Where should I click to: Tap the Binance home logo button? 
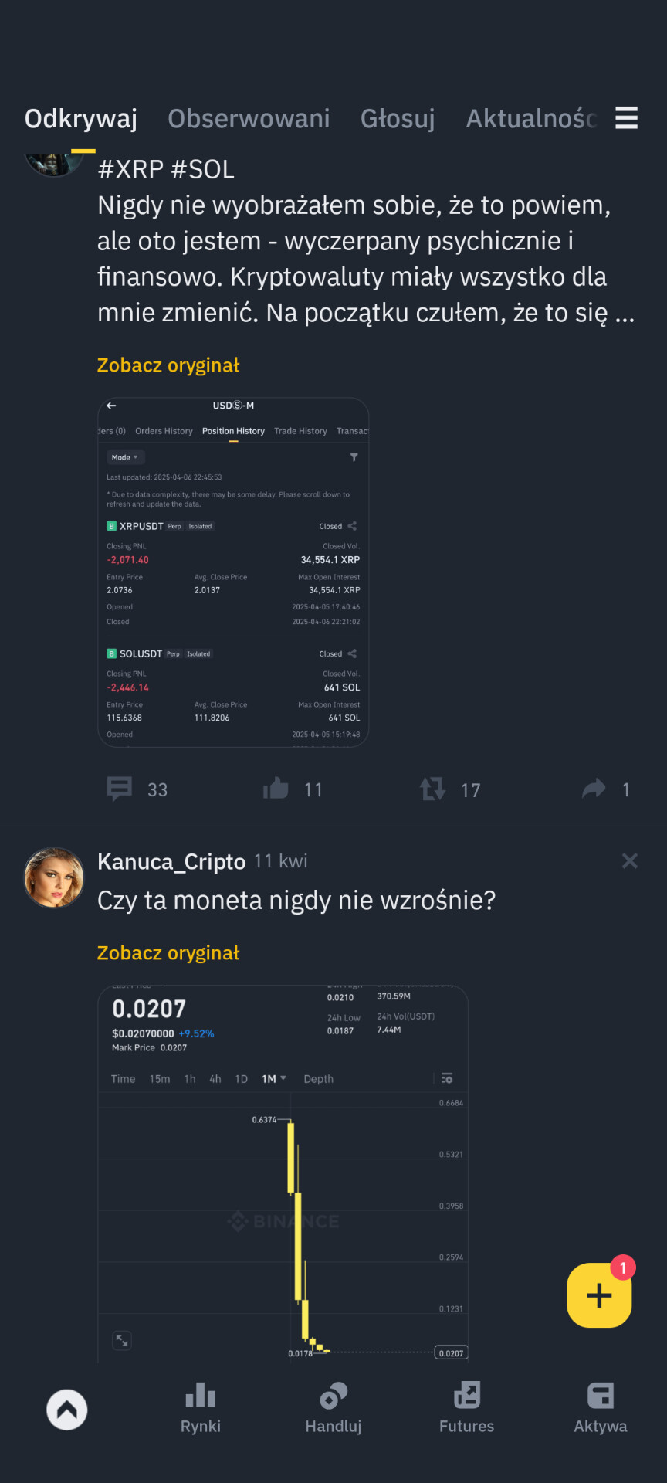67,1410
